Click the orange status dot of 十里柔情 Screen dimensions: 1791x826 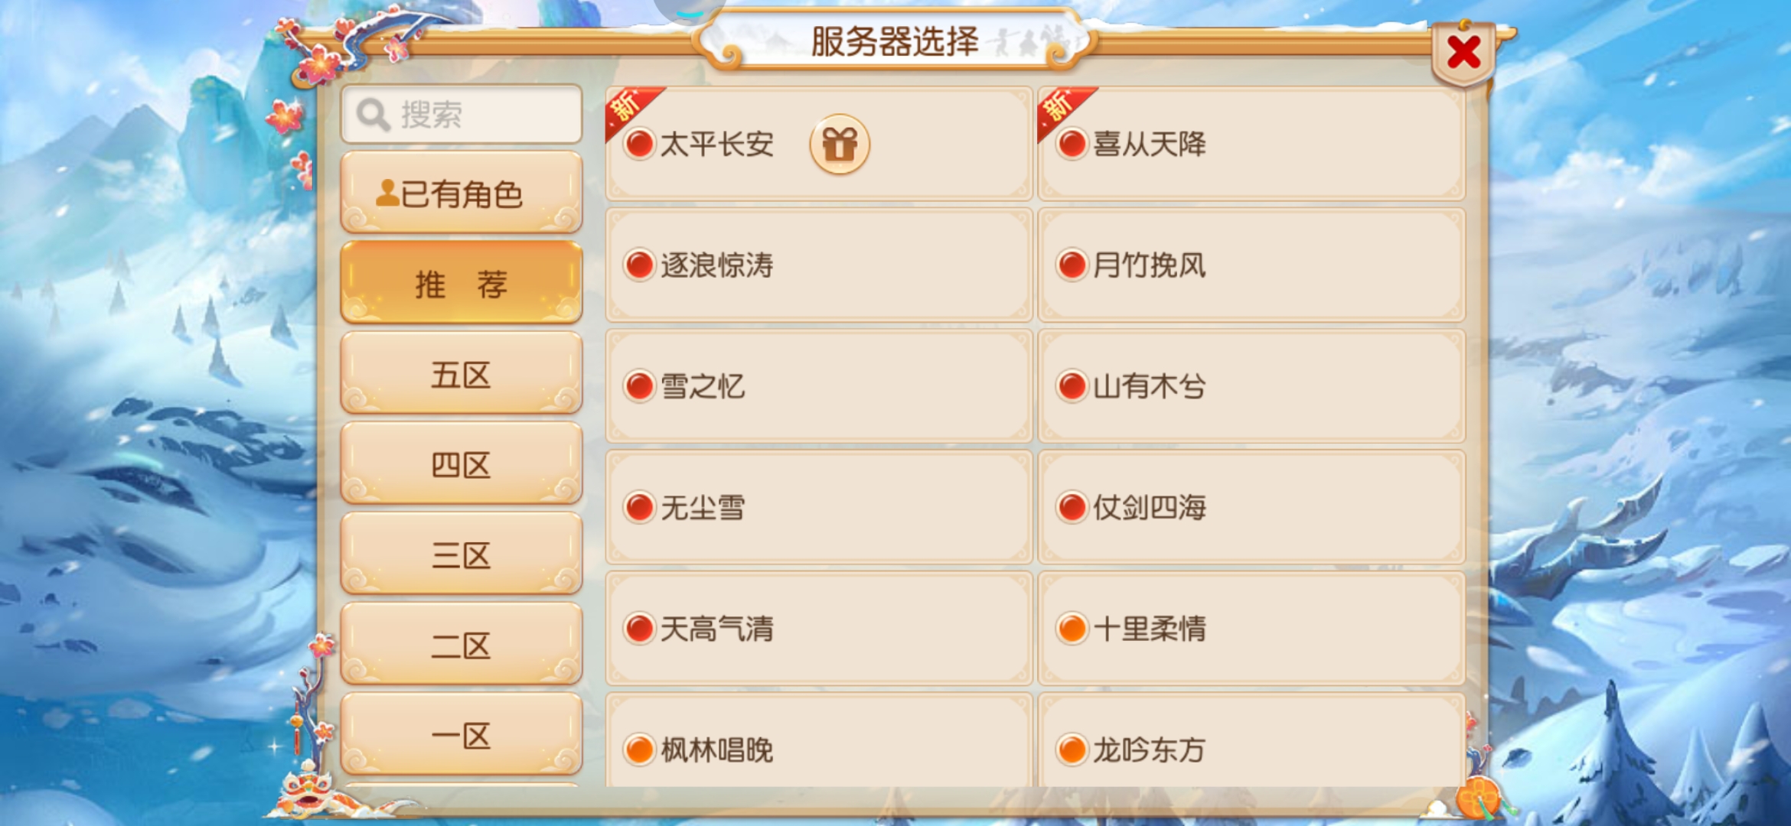1072,629
